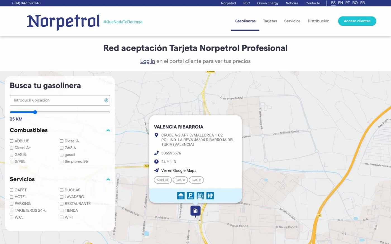Tick the PARKING service checkbox

pos(11,204)
